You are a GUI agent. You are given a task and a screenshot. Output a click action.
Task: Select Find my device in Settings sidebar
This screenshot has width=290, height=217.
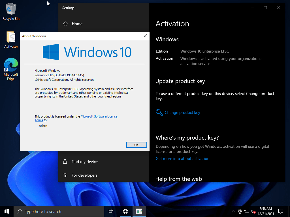pos(84,162)
